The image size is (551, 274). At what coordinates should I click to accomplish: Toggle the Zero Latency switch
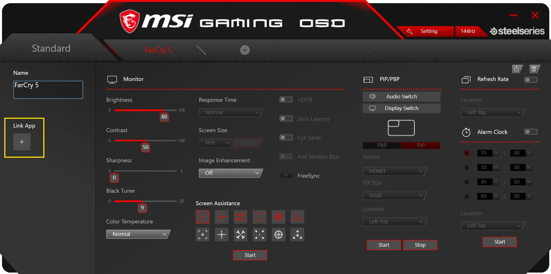tap(286, 119)
